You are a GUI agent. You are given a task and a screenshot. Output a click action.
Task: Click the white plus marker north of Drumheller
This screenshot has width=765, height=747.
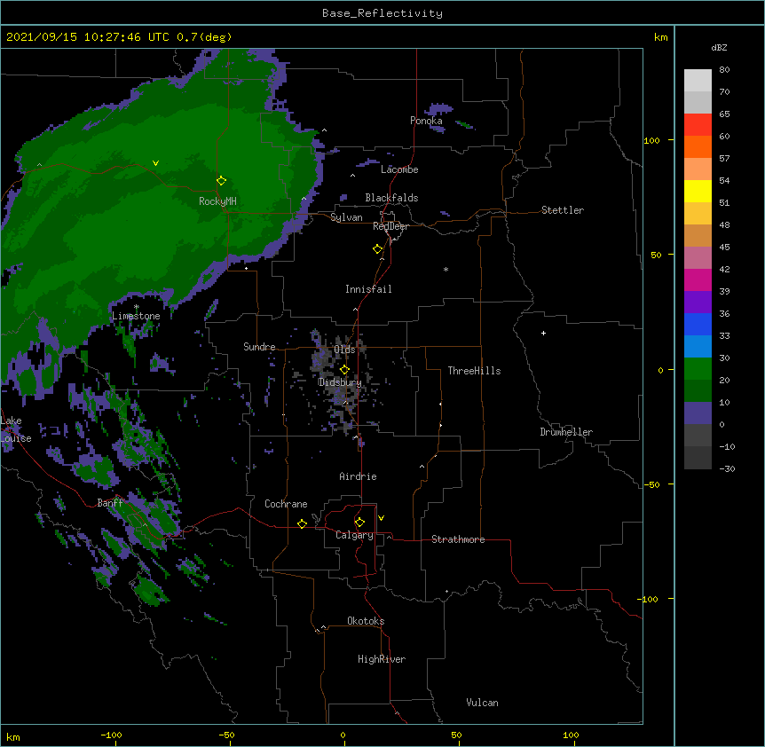(x=543, y=333)
